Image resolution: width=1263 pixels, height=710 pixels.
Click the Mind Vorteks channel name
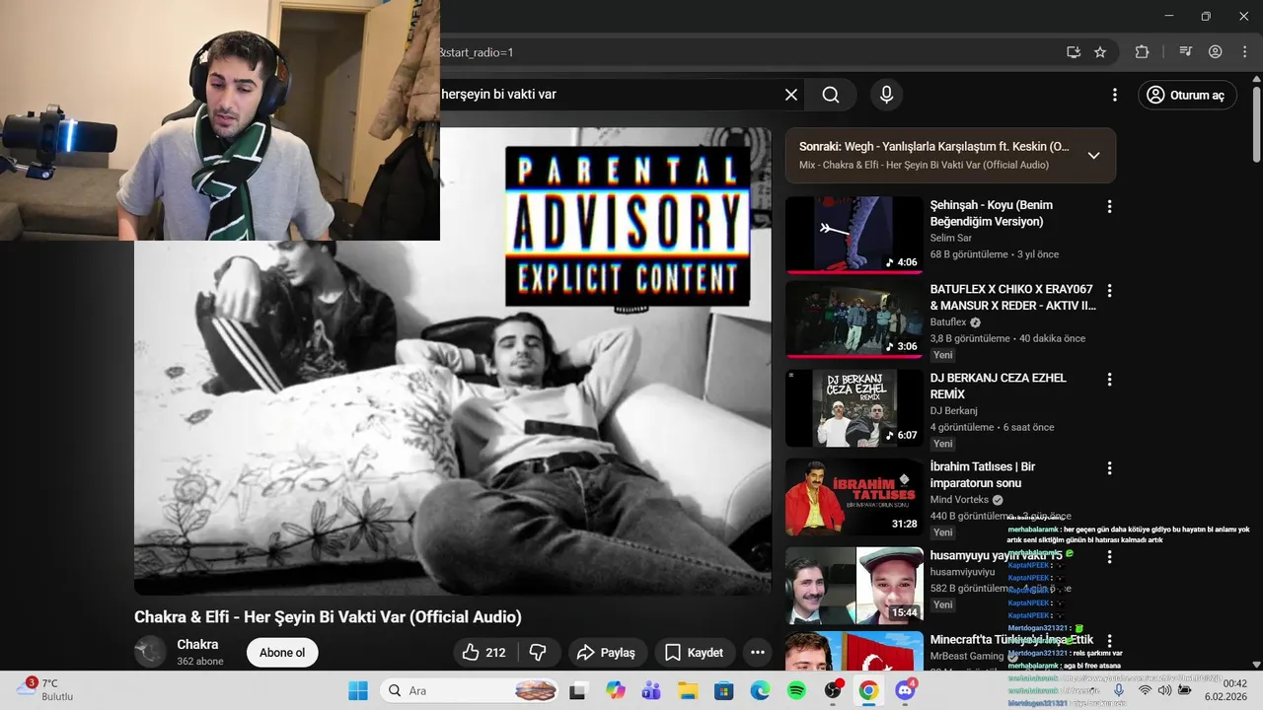pos(959,500)
